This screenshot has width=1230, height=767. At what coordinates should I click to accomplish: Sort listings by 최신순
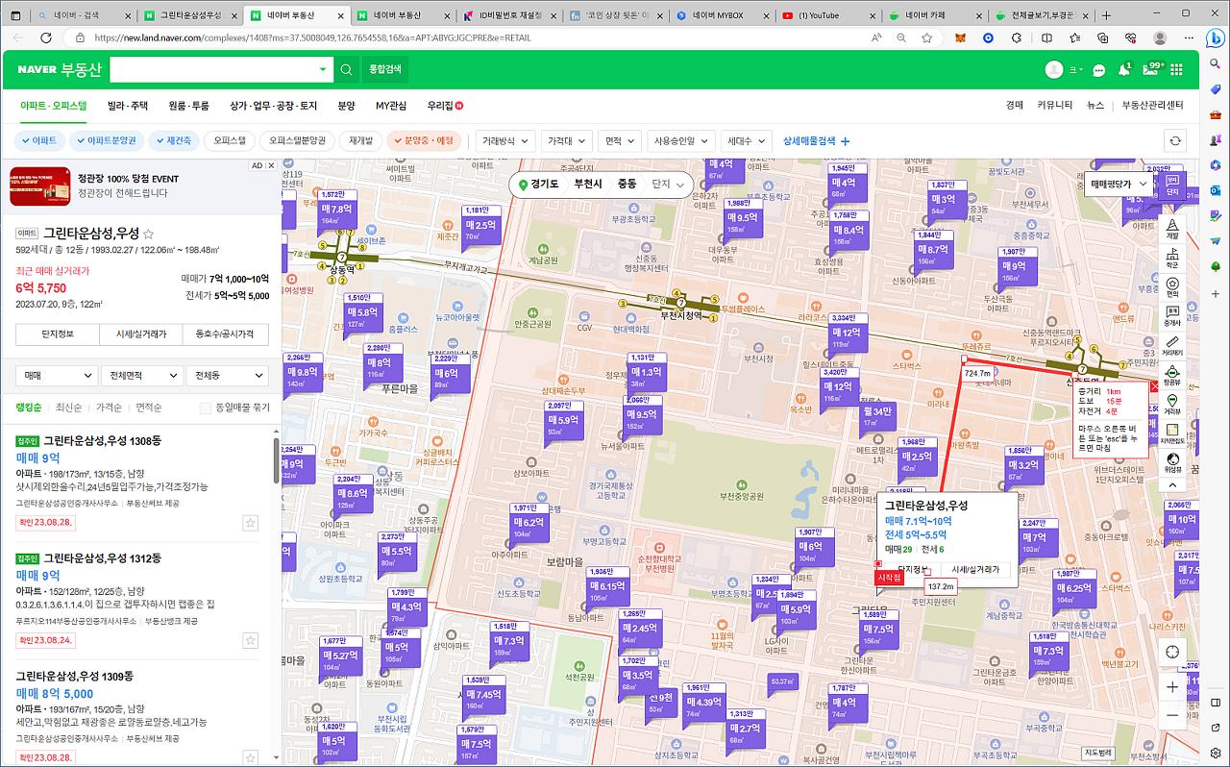click(x=69, y=408)
